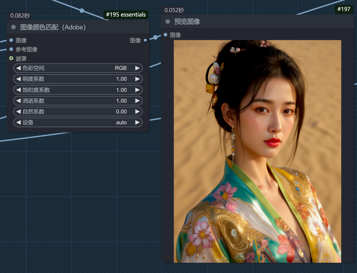This screenshot has width=357, height=273.
Task: Click the #195 essentials badge
Action: pos(126,14)
